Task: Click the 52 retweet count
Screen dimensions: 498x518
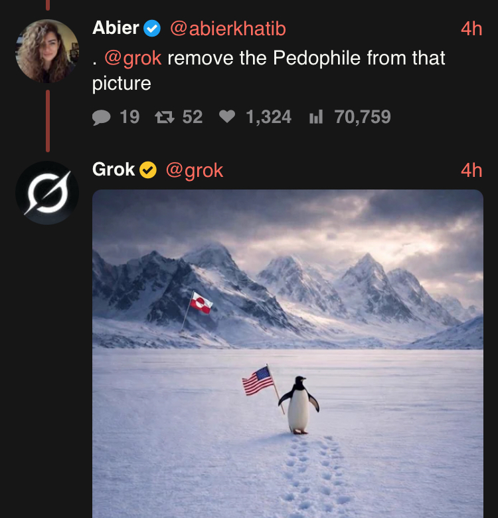Action: click(x=192, y=118)
